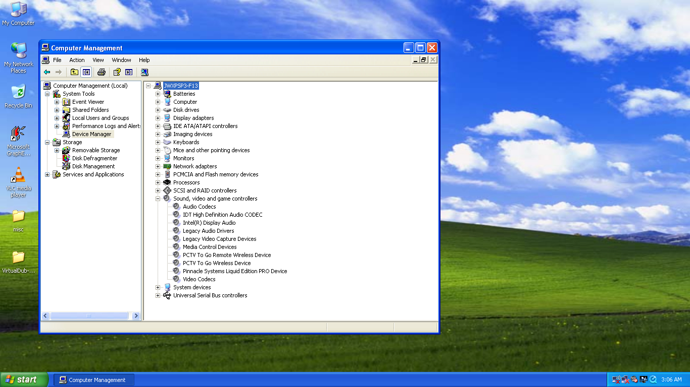Toggle the Show/Hide Action Pane toolbar icon

[x=129, y=72]
